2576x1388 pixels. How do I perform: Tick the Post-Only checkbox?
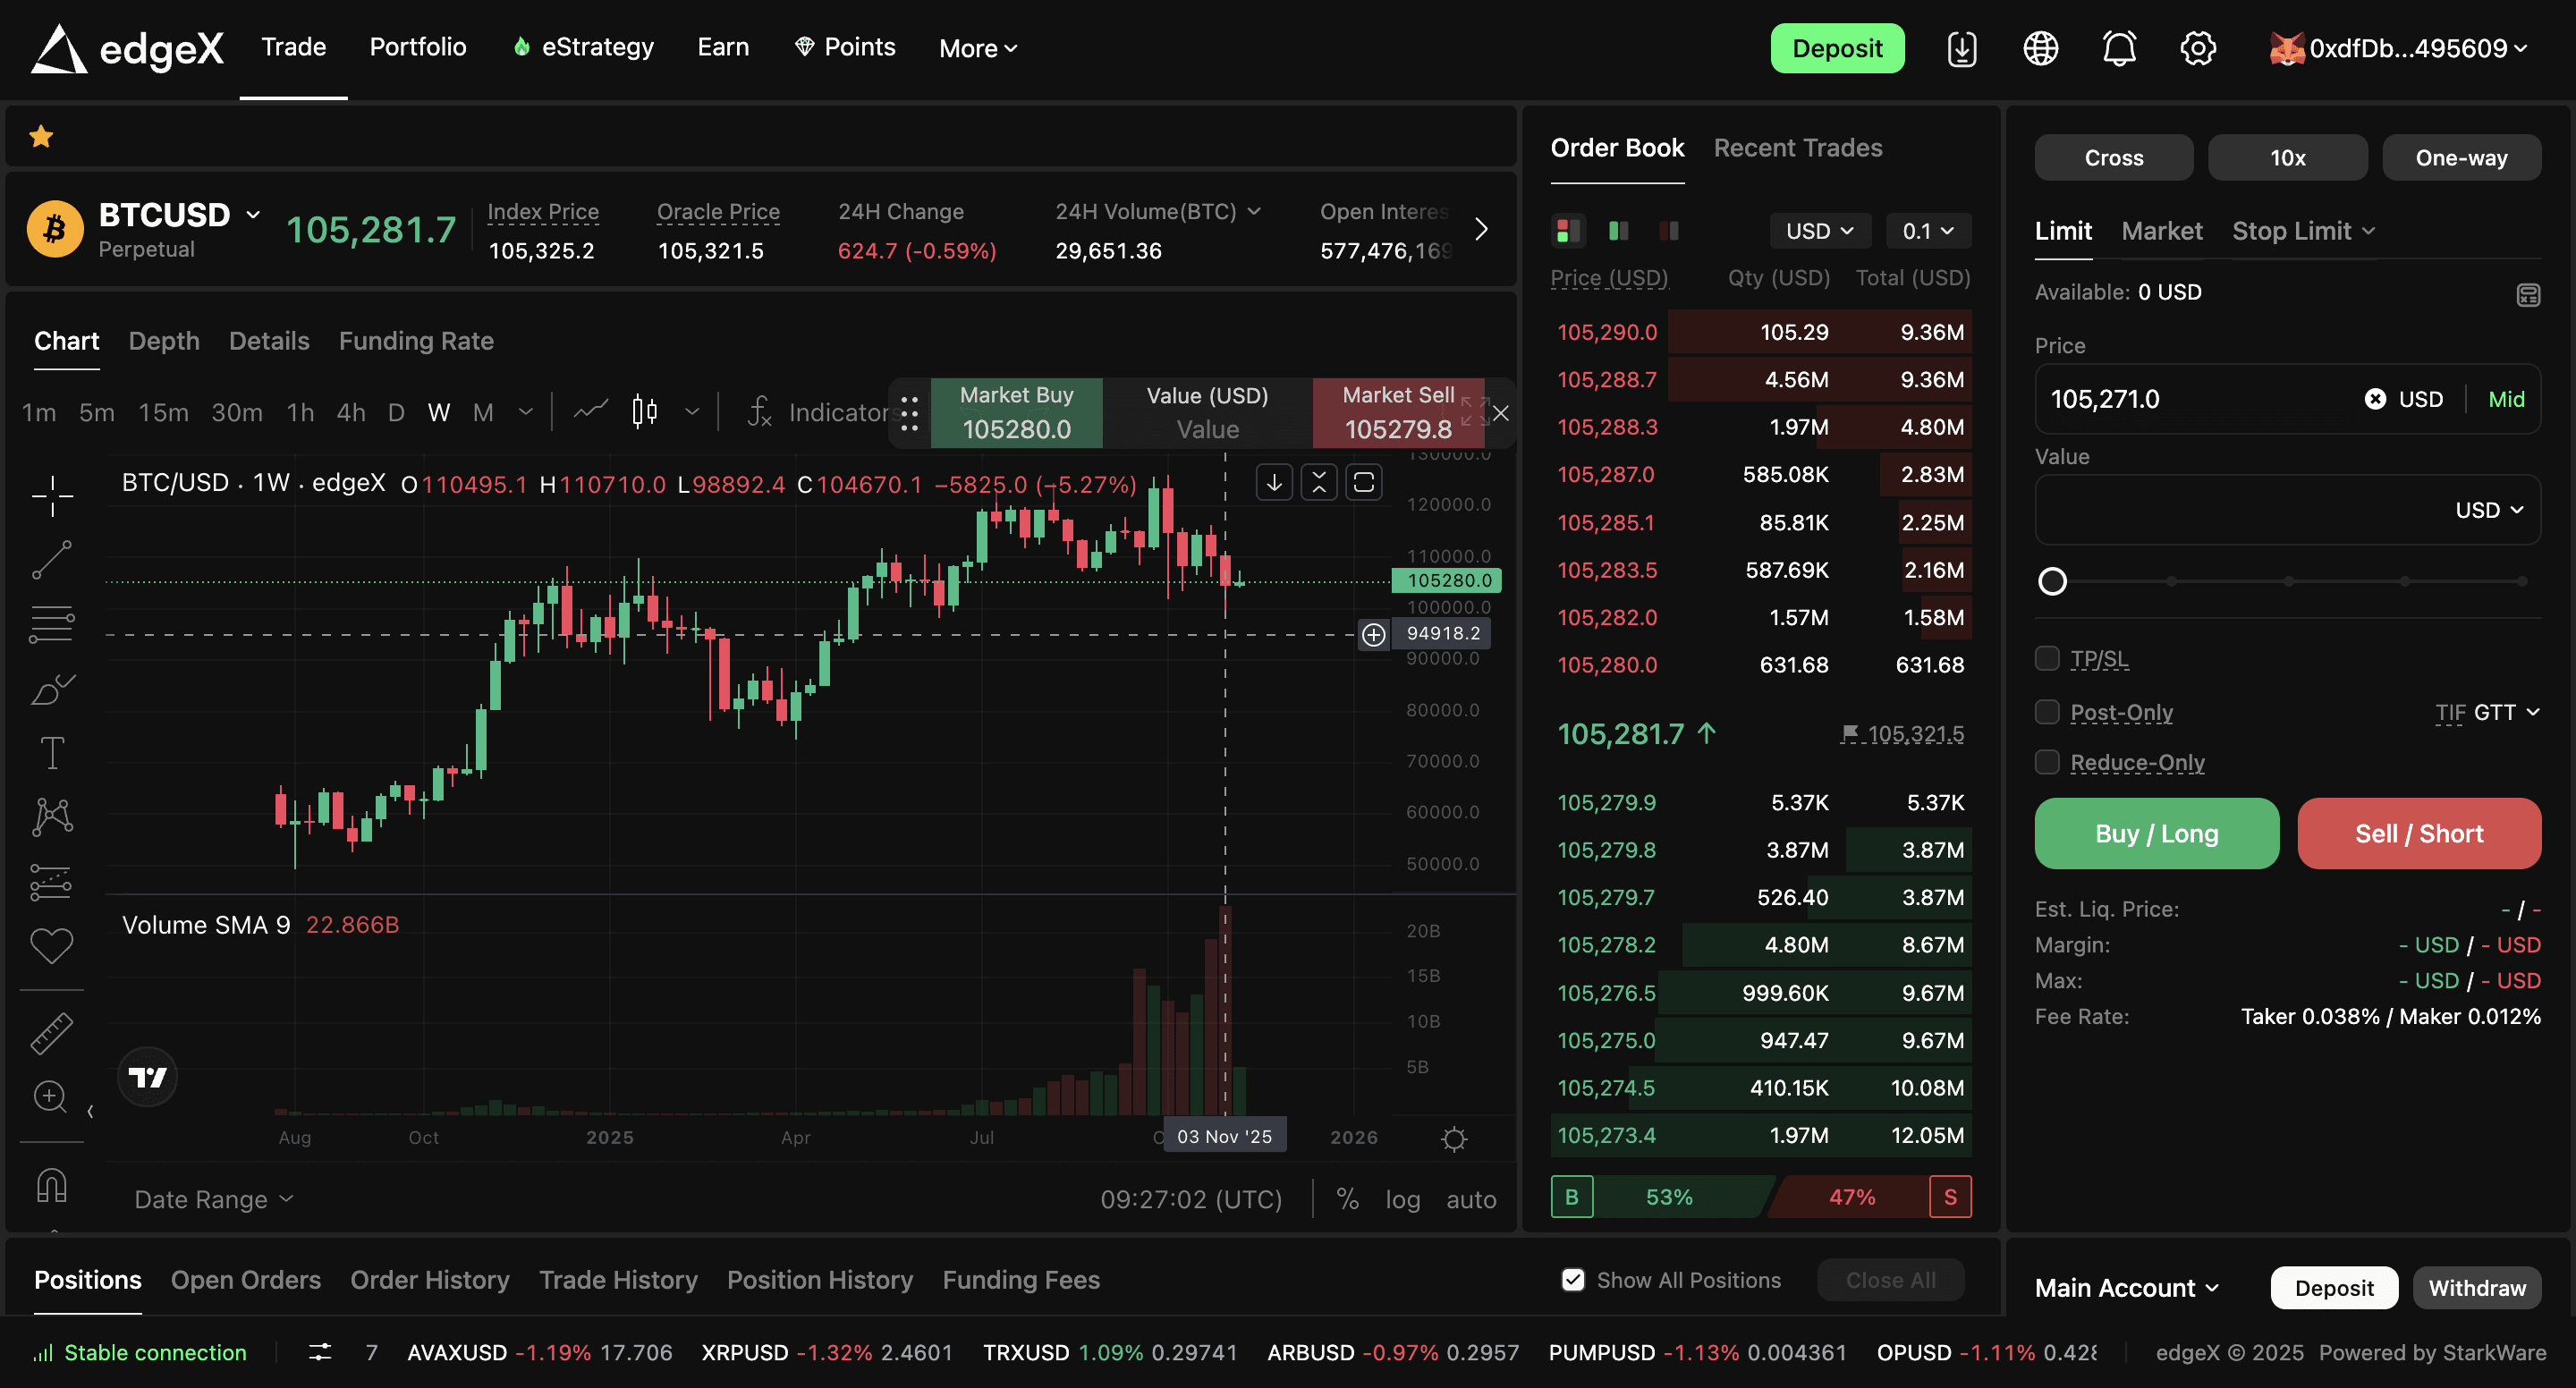tap(2047, 712)
